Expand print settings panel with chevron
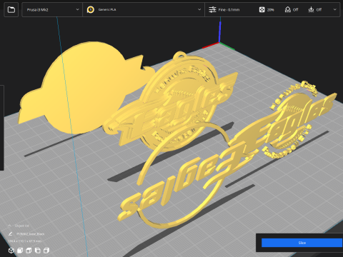The image size is (343, 257). click(x=334, y=10)
